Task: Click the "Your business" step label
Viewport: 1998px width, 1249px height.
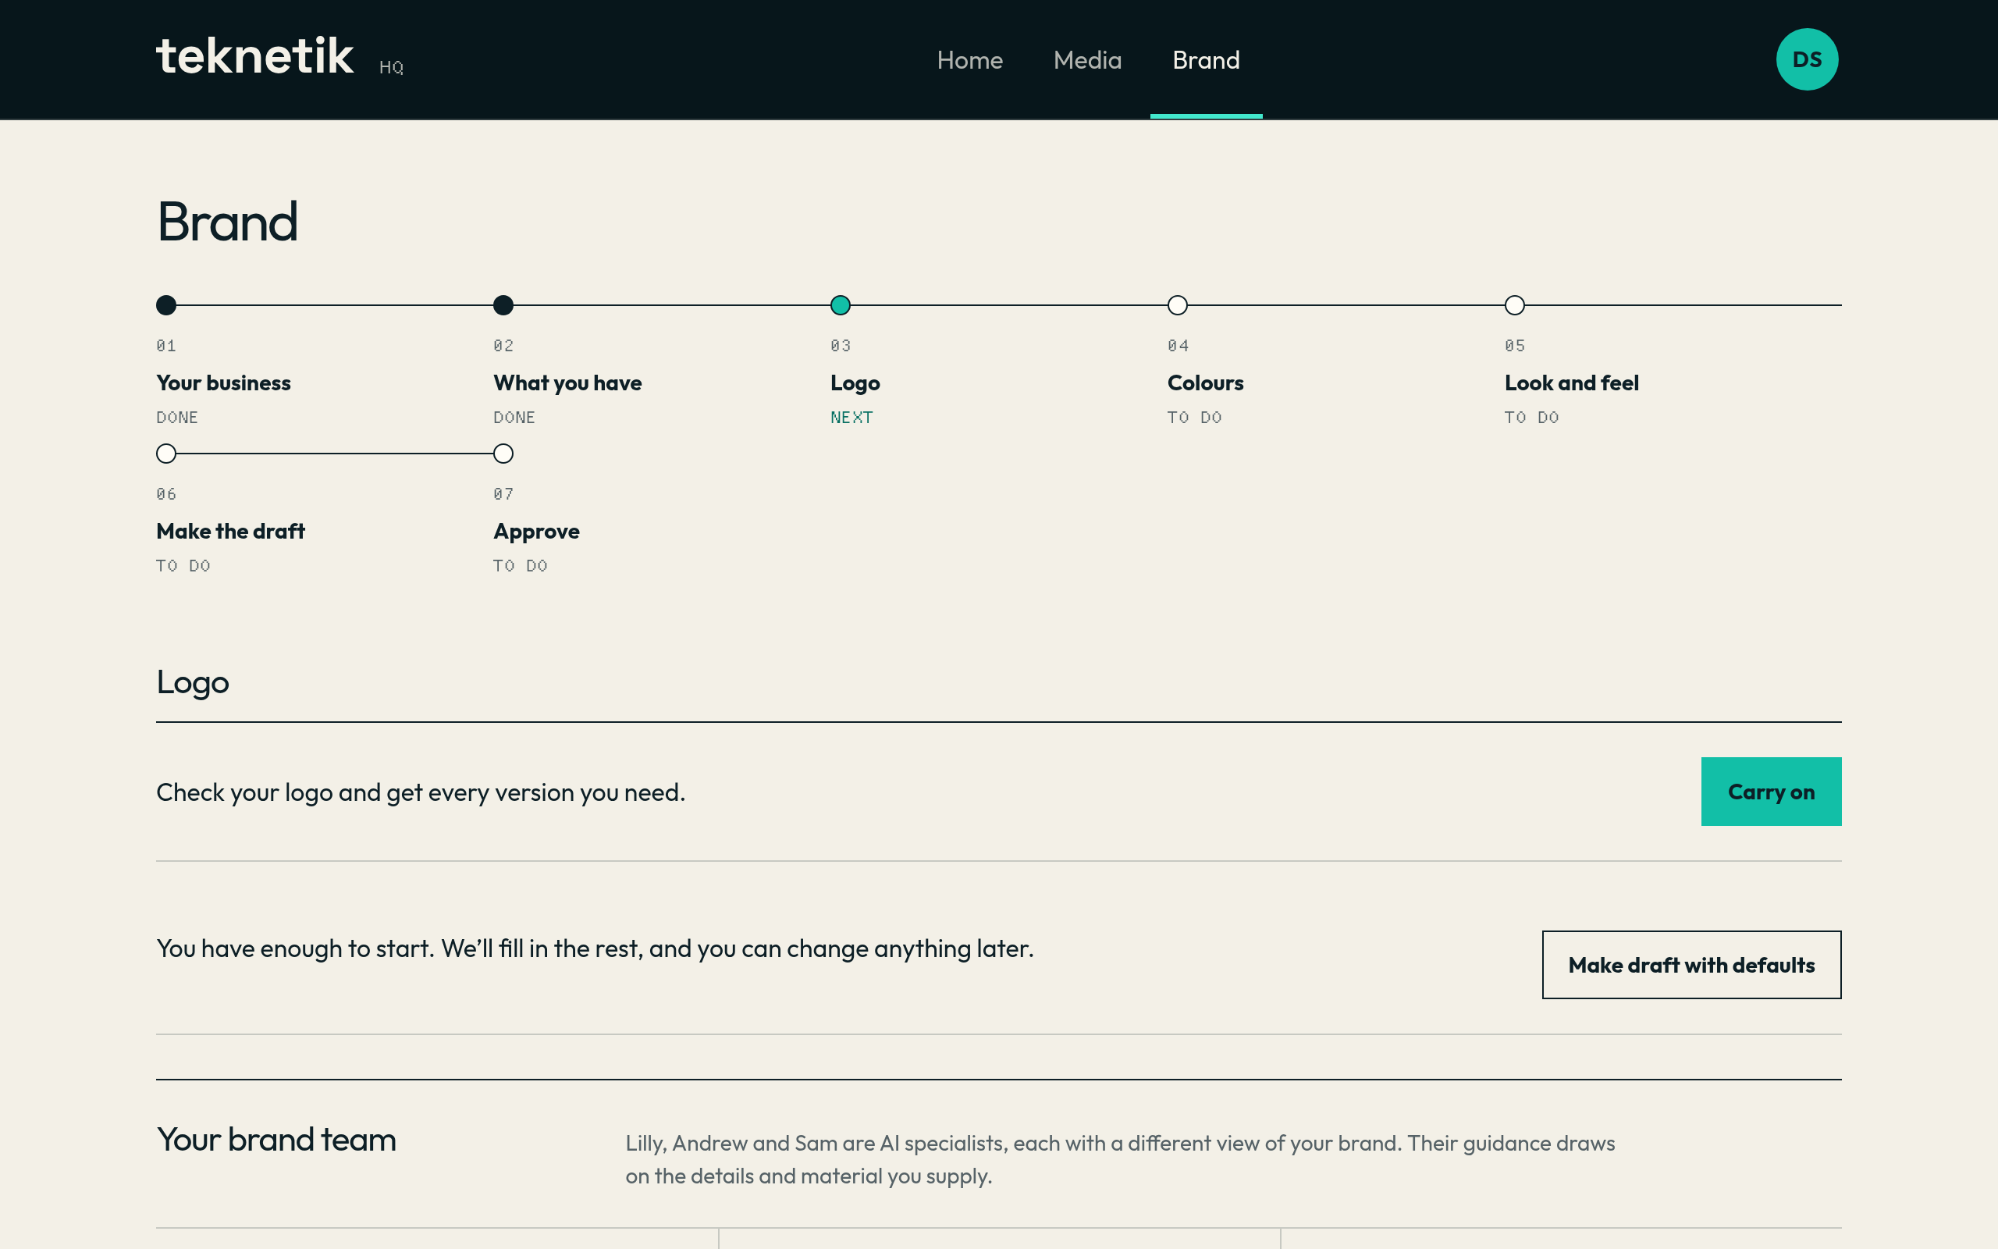Action: (x=223, y=383)
